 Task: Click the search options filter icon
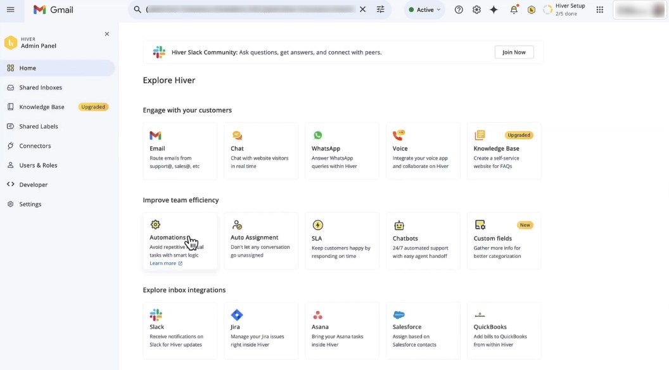tap(380, 10)
